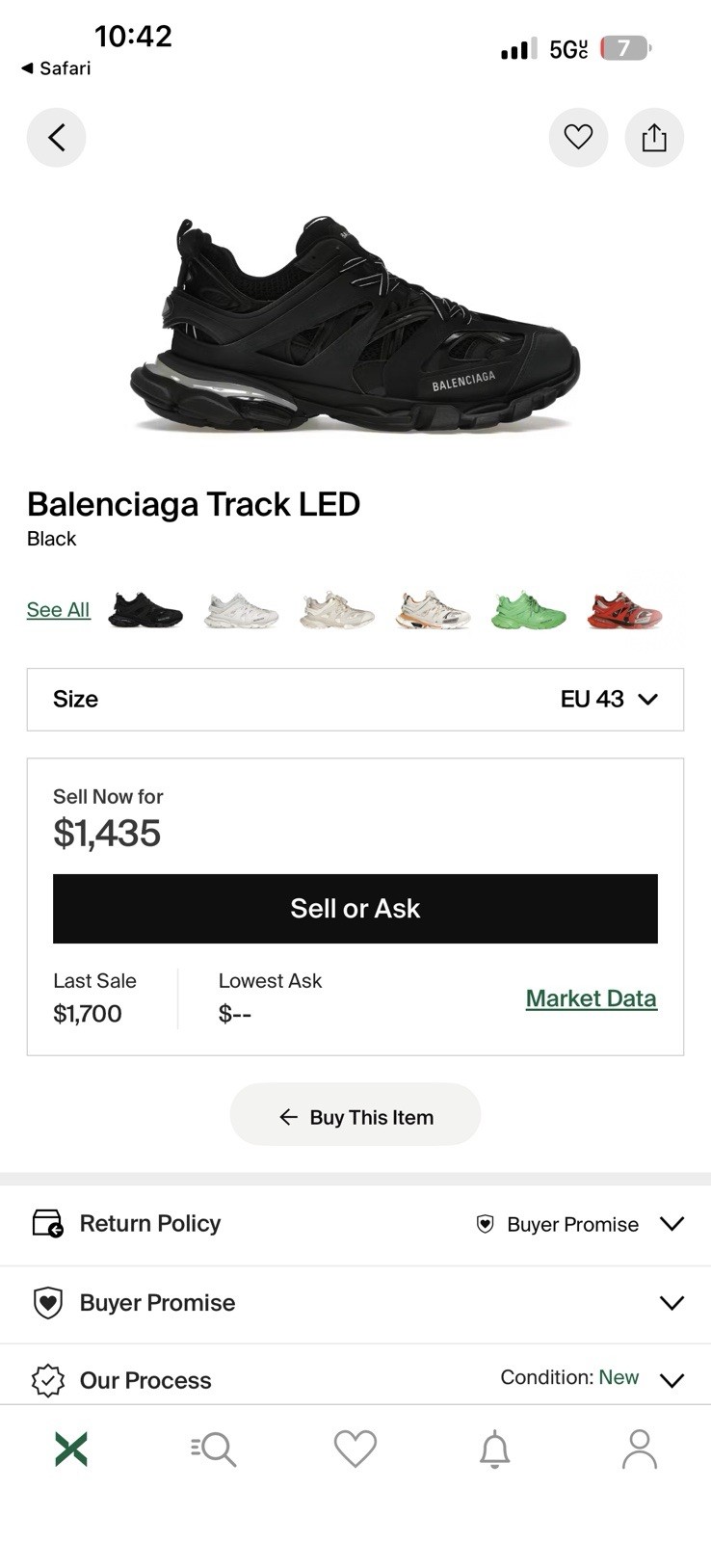Open the search tab in bottom bar
The width and height of the screenshot is (711, 1542).
coord(213,1449)
